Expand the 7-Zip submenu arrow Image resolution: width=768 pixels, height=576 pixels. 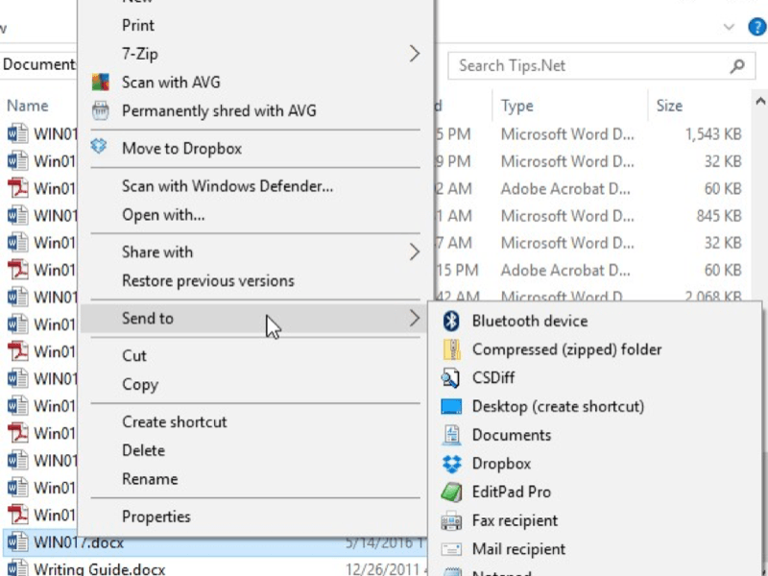click(415, 54)
